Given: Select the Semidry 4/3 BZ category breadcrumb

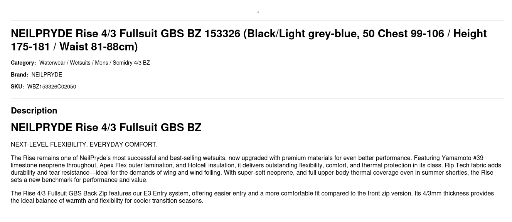Looking at the screenshot, I should tap(131, 63).
